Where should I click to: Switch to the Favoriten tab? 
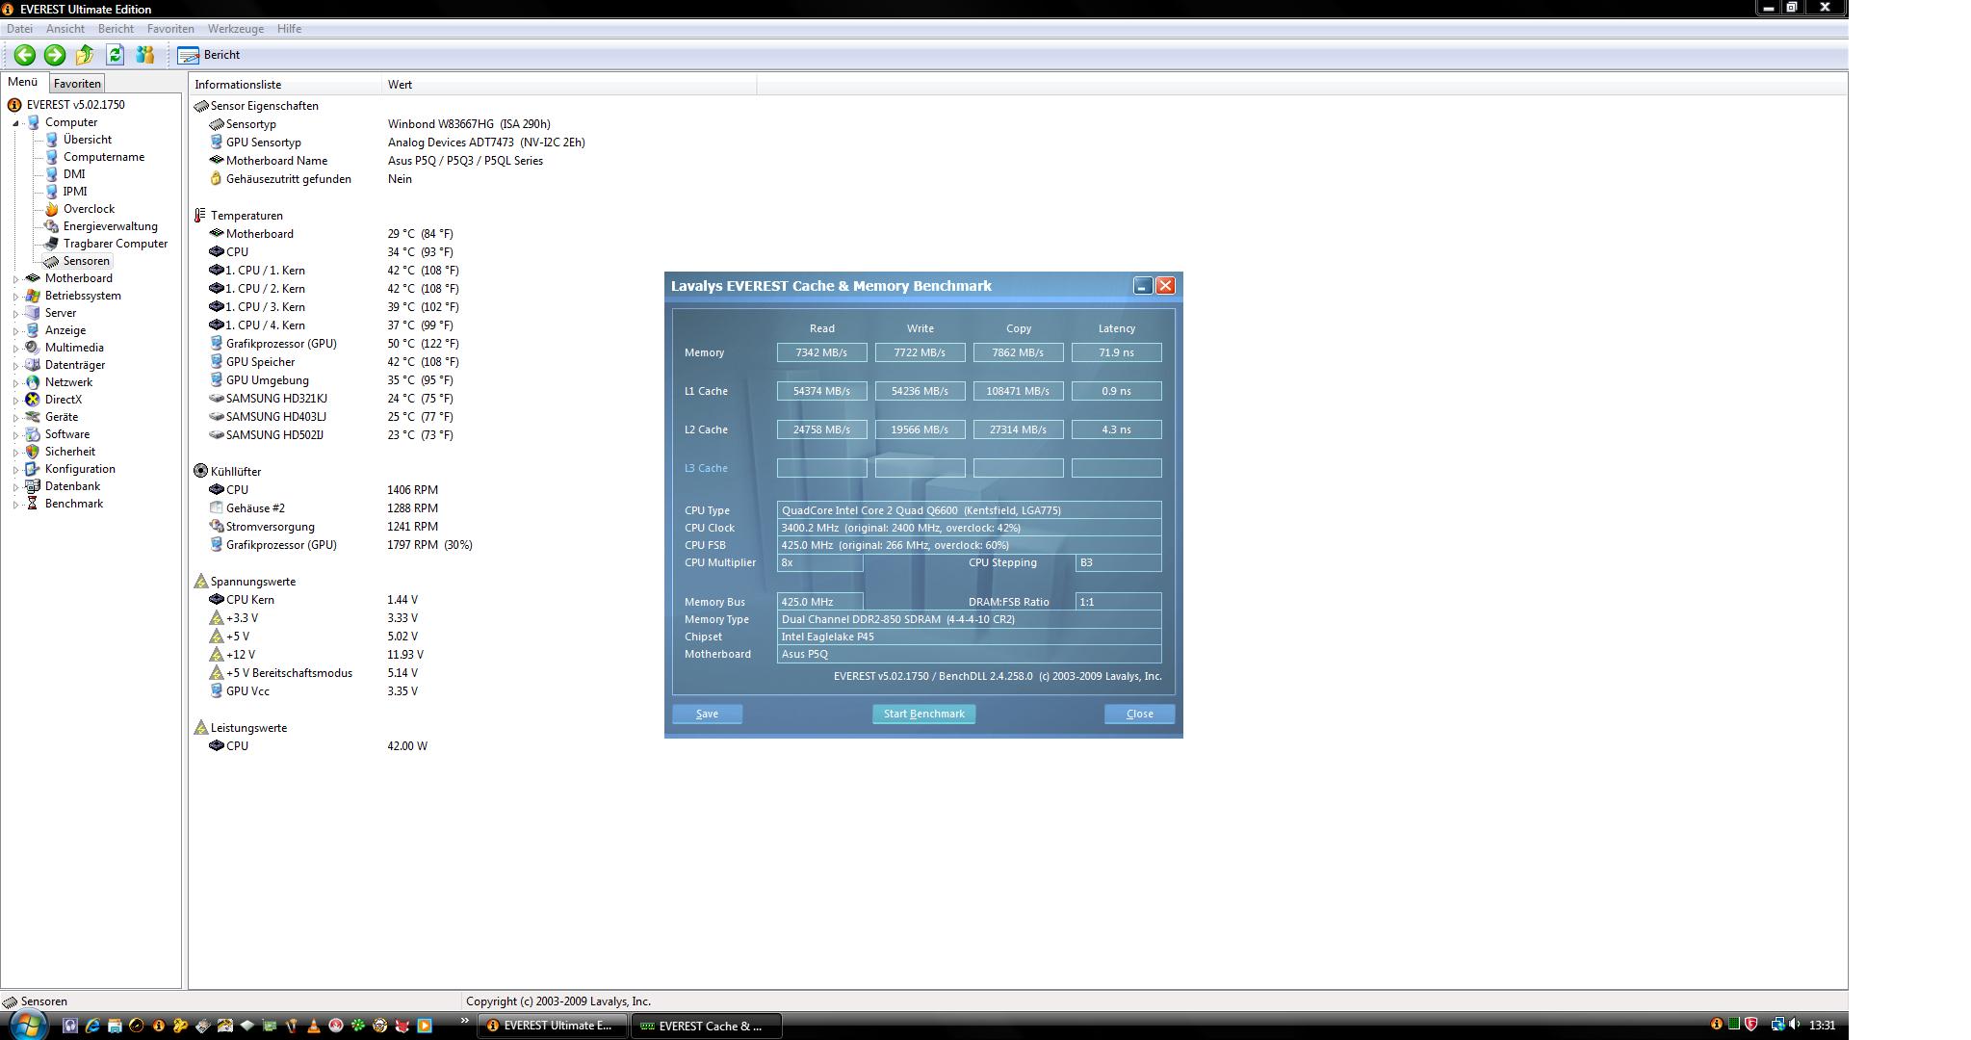77,84
